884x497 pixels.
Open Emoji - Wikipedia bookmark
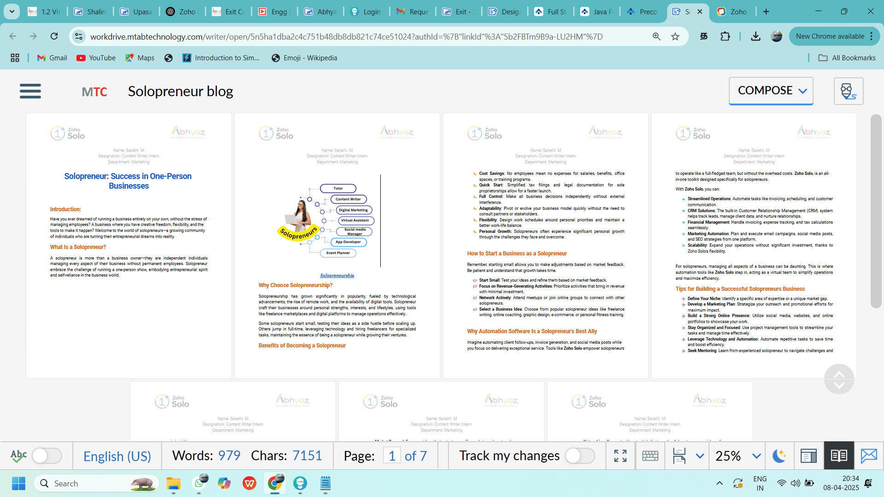click(304, 58)
